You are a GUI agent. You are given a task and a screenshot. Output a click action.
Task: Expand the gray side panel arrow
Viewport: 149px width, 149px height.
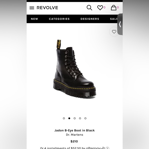120,24
